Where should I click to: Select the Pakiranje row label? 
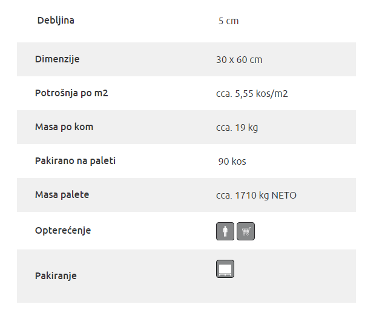point(56,276)
